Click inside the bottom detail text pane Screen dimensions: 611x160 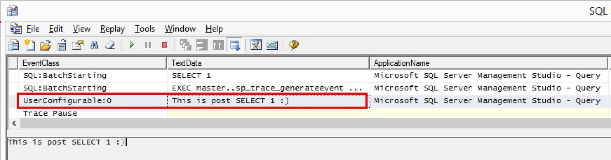click(x=309, y=149)
